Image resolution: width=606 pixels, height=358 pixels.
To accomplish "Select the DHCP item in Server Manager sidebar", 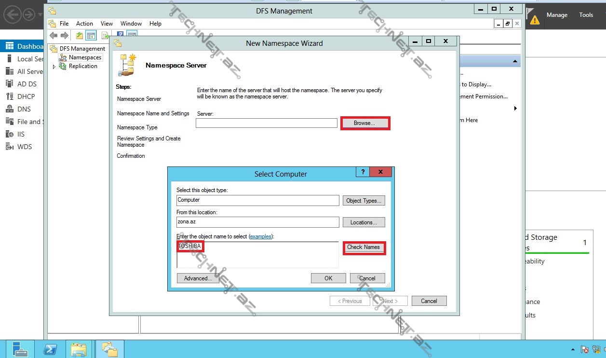I will 26,96.
